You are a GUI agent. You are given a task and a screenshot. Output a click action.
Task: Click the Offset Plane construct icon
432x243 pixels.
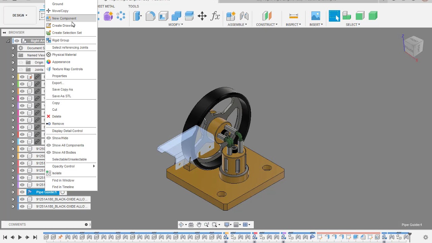click(267, 16)
